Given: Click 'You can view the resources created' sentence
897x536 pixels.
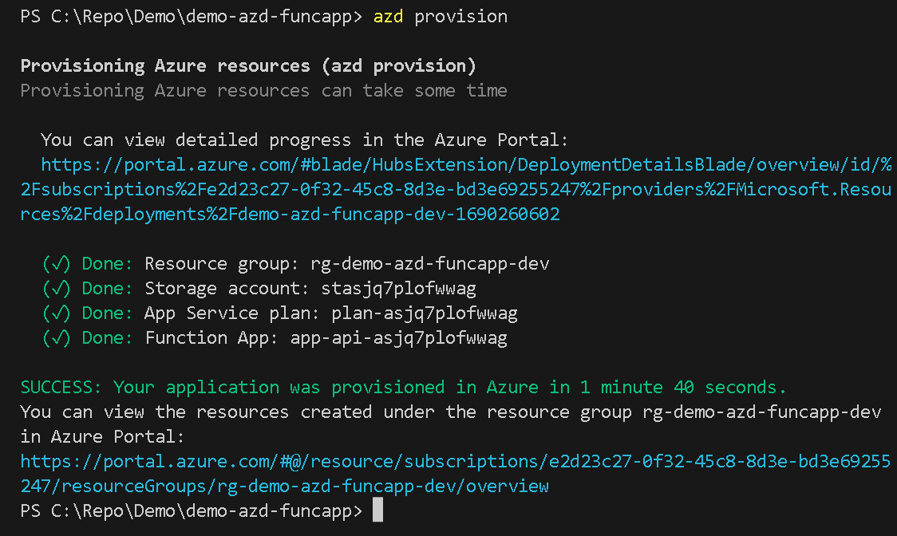Looking at the screenshot, I should pos(451,412).
